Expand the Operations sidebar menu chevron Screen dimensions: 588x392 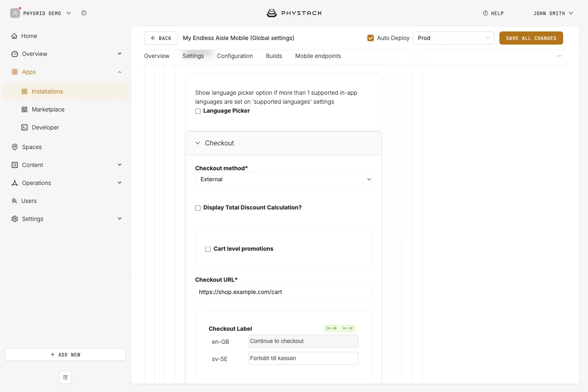(120, 183)
